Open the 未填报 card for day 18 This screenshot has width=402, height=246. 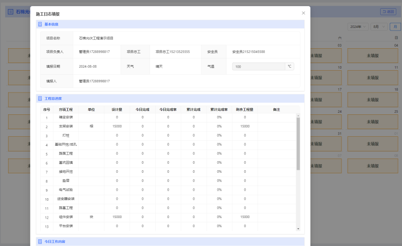coord(372,100)
